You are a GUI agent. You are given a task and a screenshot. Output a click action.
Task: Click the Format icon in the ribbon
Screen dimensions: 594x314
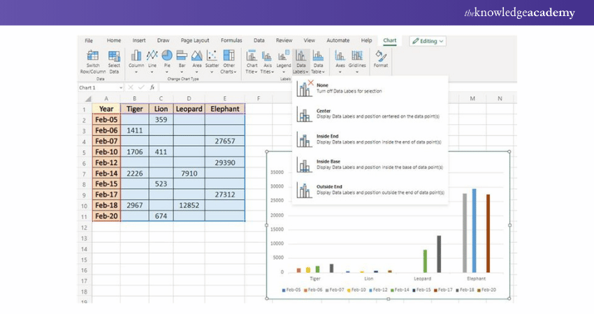381,57
